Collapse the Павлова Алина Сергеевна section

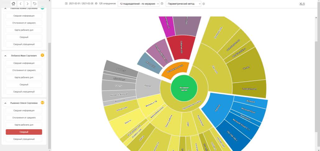tap(6, 8)
